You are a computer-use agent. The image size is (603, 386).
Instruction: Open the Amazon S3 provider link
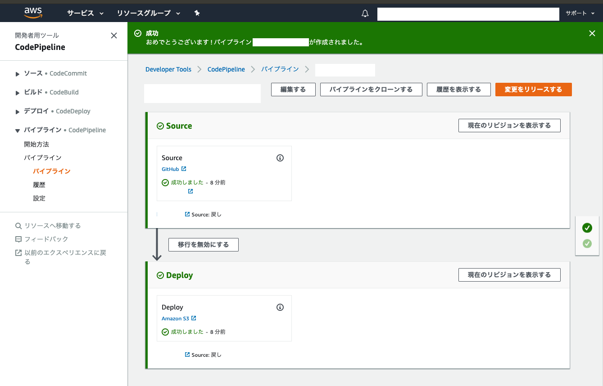tap(179, 319)
